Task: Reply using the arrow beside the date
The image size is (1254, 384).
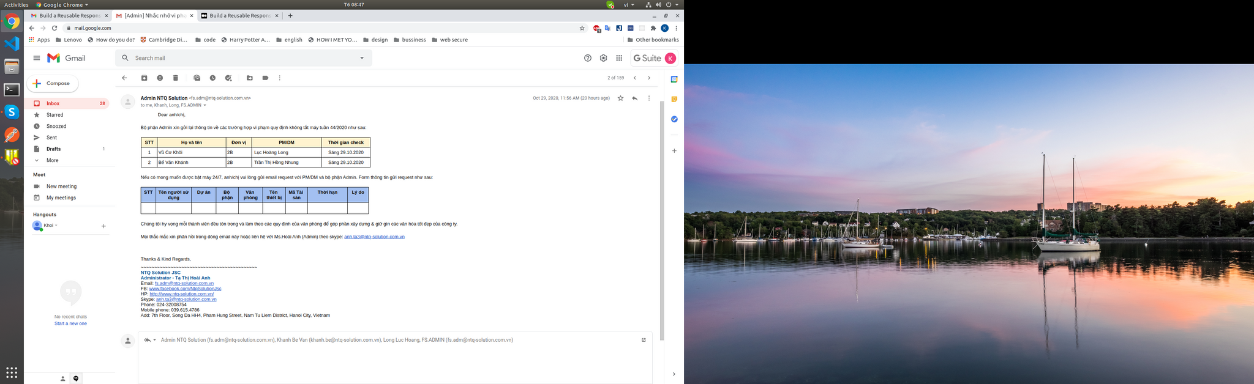Action: tap(634, 98)
